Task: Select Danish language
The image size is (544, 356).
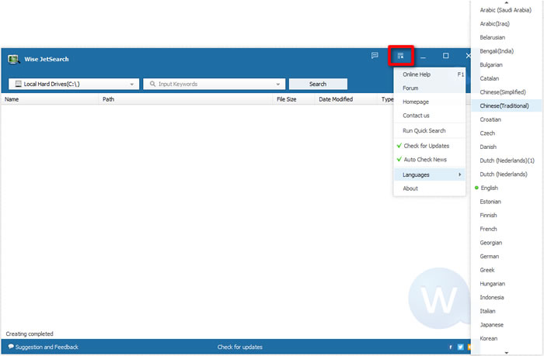Action: pos(507,147)
